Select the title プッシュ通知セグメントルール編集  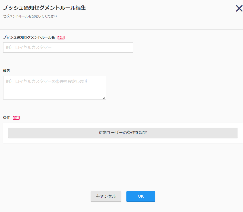(x=44, y=8)
